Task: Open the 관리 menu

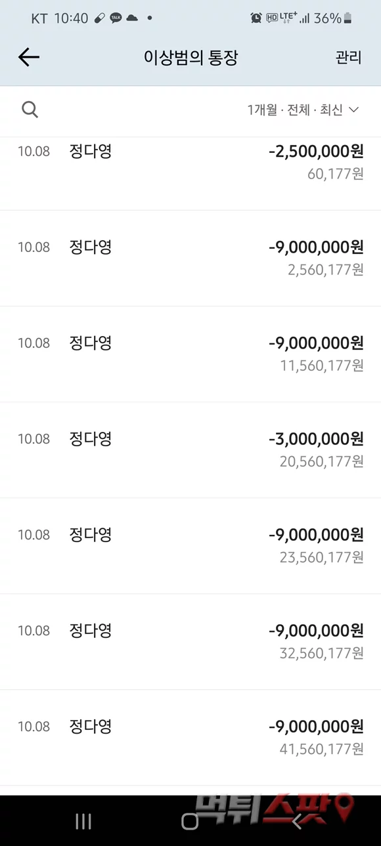Action: click(348, 58)
